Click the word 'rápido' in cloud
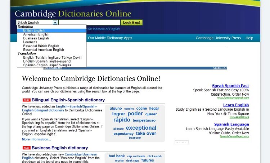 point(122,120)
